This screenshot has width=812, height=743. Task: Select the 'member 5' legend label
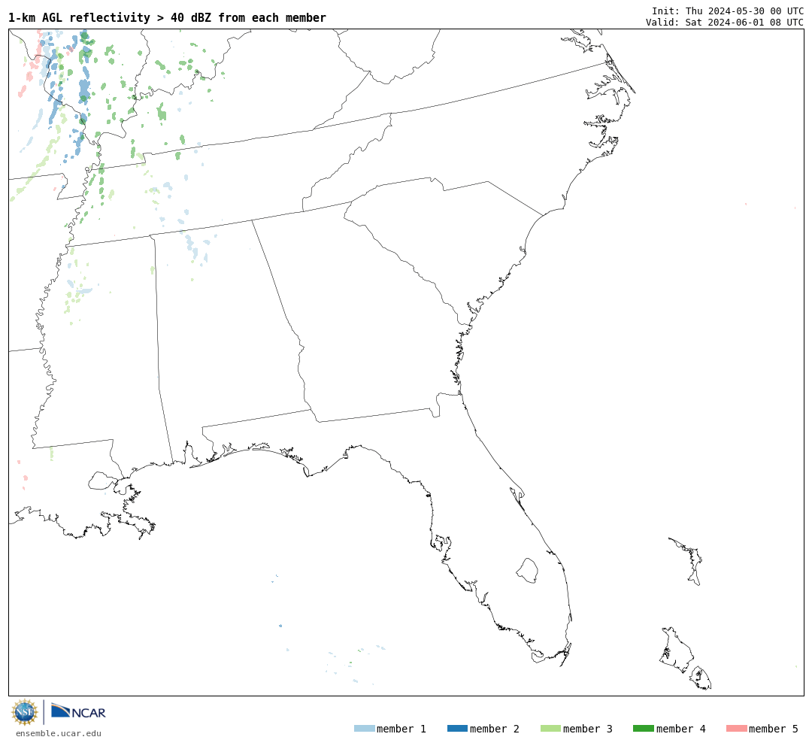[774, 729]
